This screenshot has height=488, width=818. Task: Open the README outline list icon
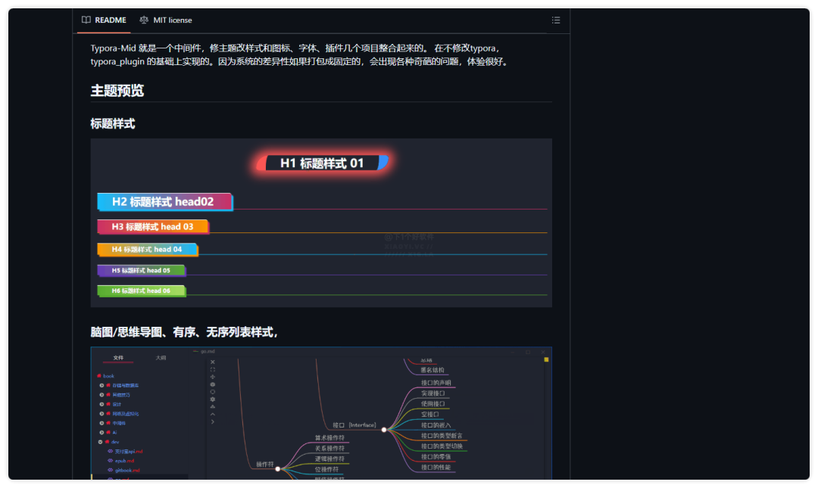pyautogui.click(x=556, y=20)
